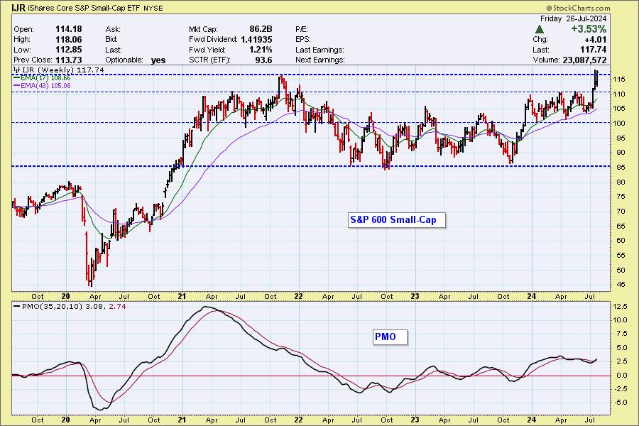Select the Low value 112.85
This screenshot has width=639, height=426.
click(68, 50)
